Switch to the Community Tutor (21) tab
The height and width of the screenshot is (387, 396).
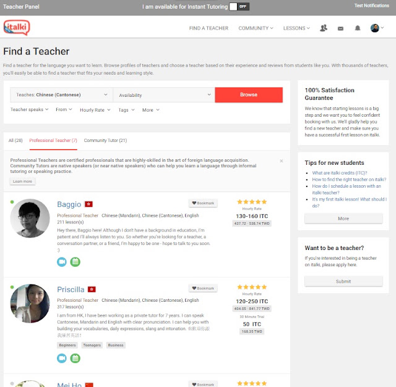click(x=105, y=140)
